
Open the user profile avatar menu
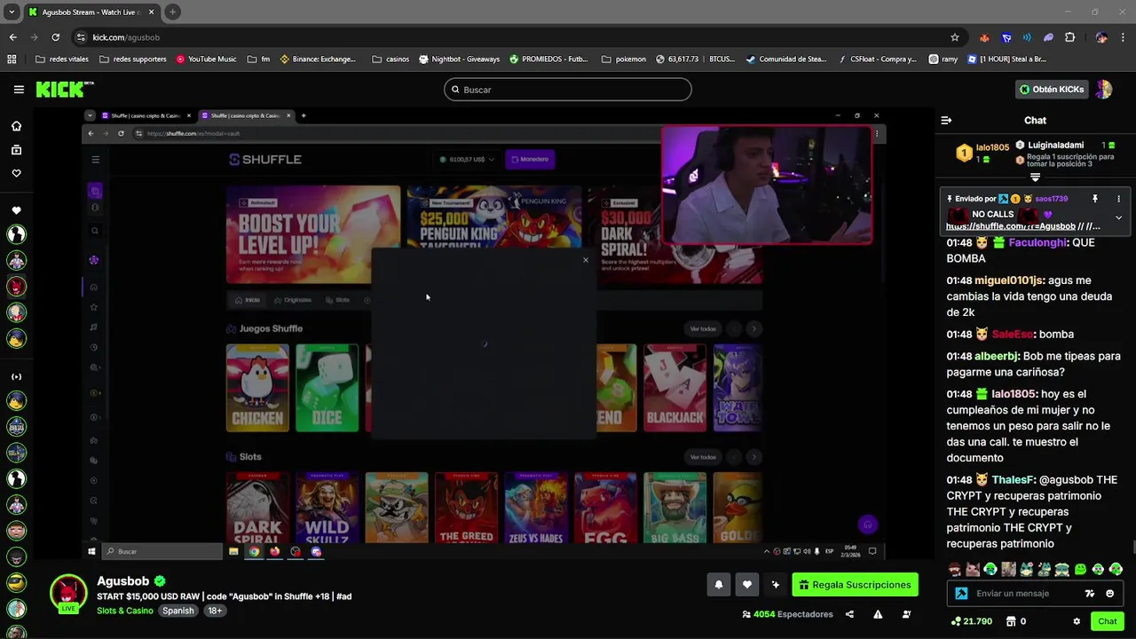coord(1103,90)
